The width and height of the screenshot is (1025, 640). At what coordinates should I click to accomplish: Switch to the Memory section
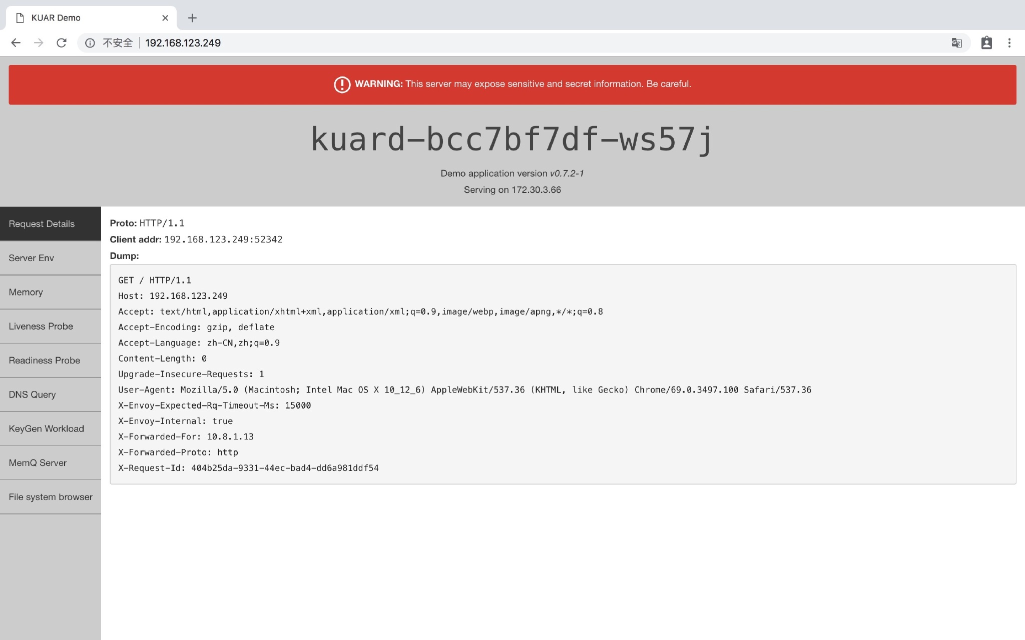50,292
